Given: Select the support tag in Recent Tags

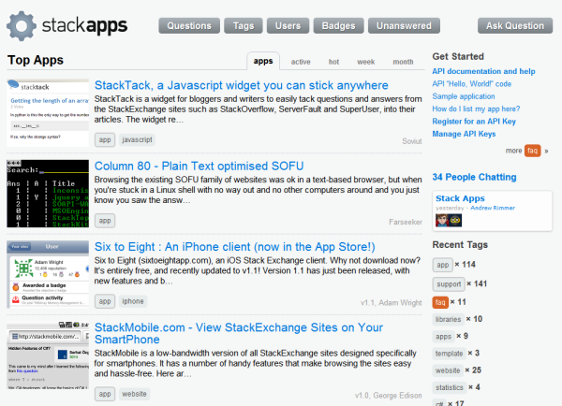Looking at the screenshot, I should (x=449, y=283).
